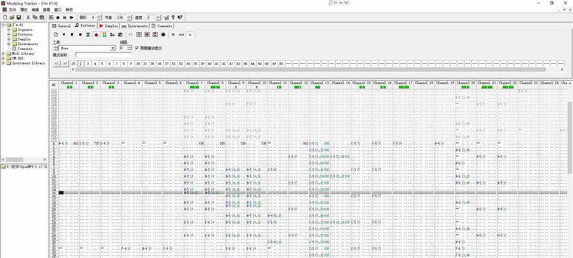Click the speed spinner next to 3
The height and width of the screenshot is (258, 573).
[158, 17]
